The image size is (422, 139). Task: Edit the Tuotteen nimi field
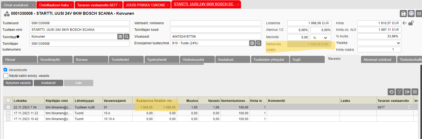coord(79,30)
